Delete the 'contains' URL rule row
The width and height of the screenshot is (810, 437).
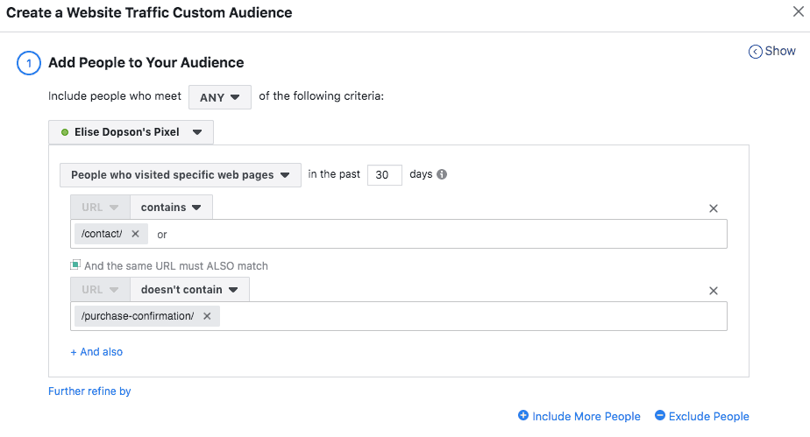[x=713, y=208]
